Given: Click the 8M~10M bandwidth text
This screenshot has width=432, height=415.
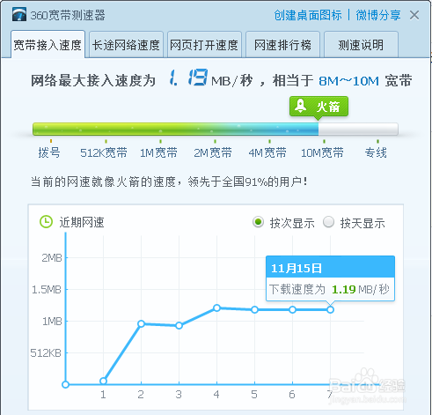Looking at the screenshot, I should [348, 81].
